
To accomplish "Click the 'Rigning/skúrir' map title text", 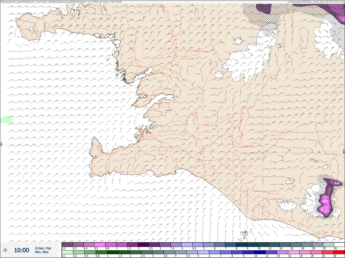I will pos(8,2).
